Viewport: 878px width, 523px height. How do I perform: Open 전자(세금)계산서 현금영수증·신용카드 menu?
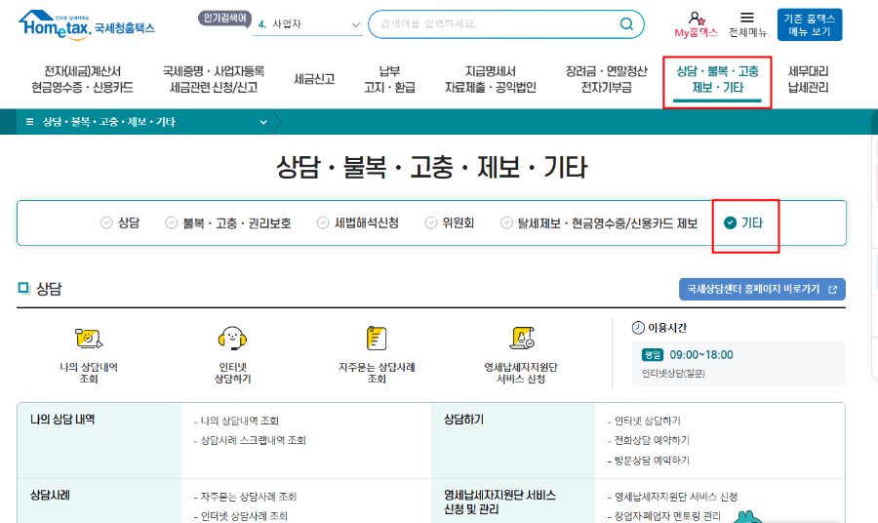(x=82, y=79)
